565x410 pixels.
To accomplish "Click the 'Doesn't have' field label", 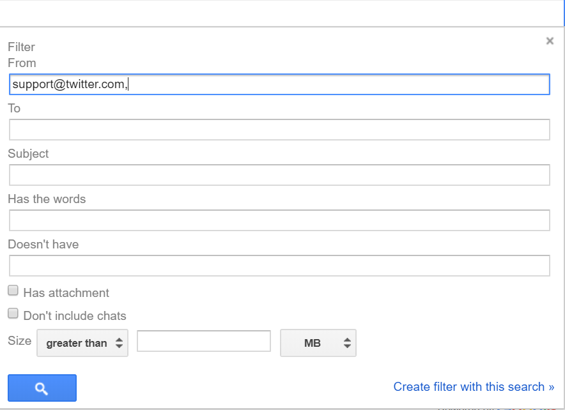I will click(x=43, y=245).
